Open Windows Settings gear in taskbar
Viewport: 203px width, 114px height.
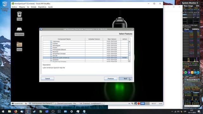pyautogui.click(x=72, y=111)
